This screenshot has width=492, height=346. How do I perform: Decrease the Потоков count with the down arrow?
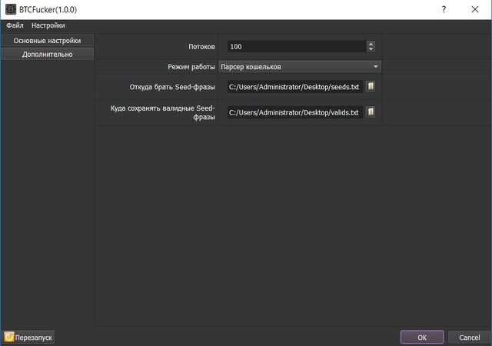point(371,49)
